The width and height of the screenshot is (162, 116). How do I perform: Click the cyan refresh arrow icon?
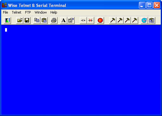(144, 20)
